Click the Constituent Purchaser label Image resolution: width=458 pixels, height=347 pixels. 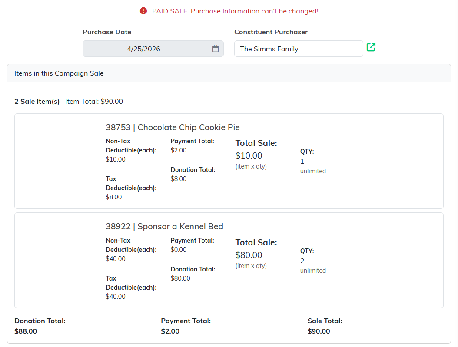click(x=271, y=32)
